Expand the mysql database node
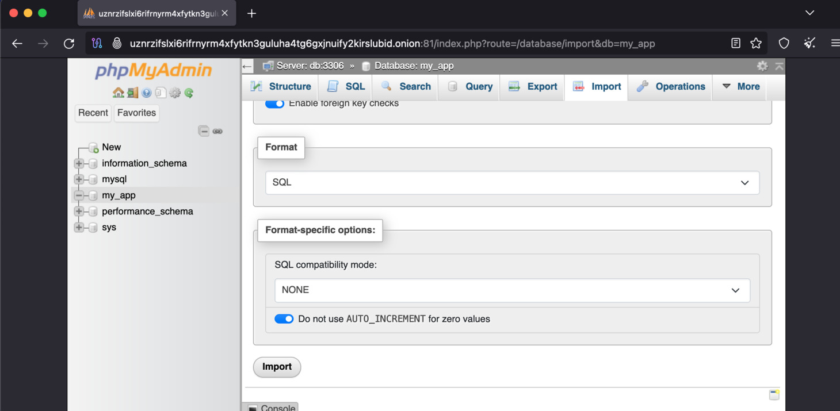The width and height of the screenshot is (840, 411). pos(79,179)
